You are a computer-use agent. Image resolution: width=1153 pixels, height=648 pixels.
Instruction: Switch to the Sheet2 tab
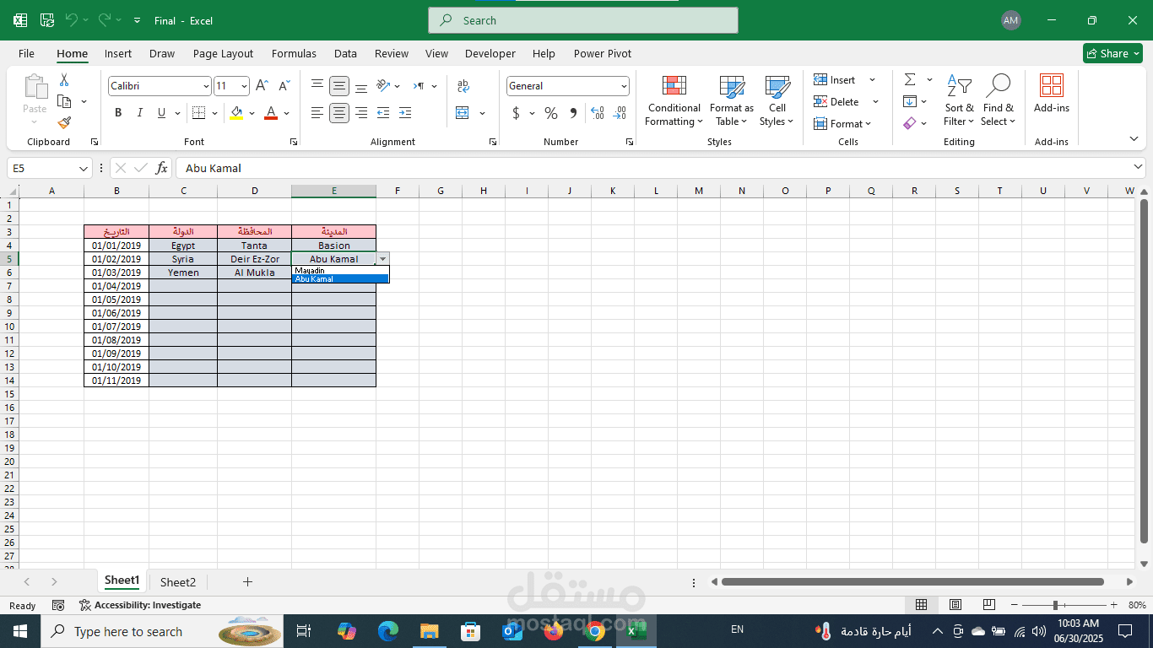(178, 582)
